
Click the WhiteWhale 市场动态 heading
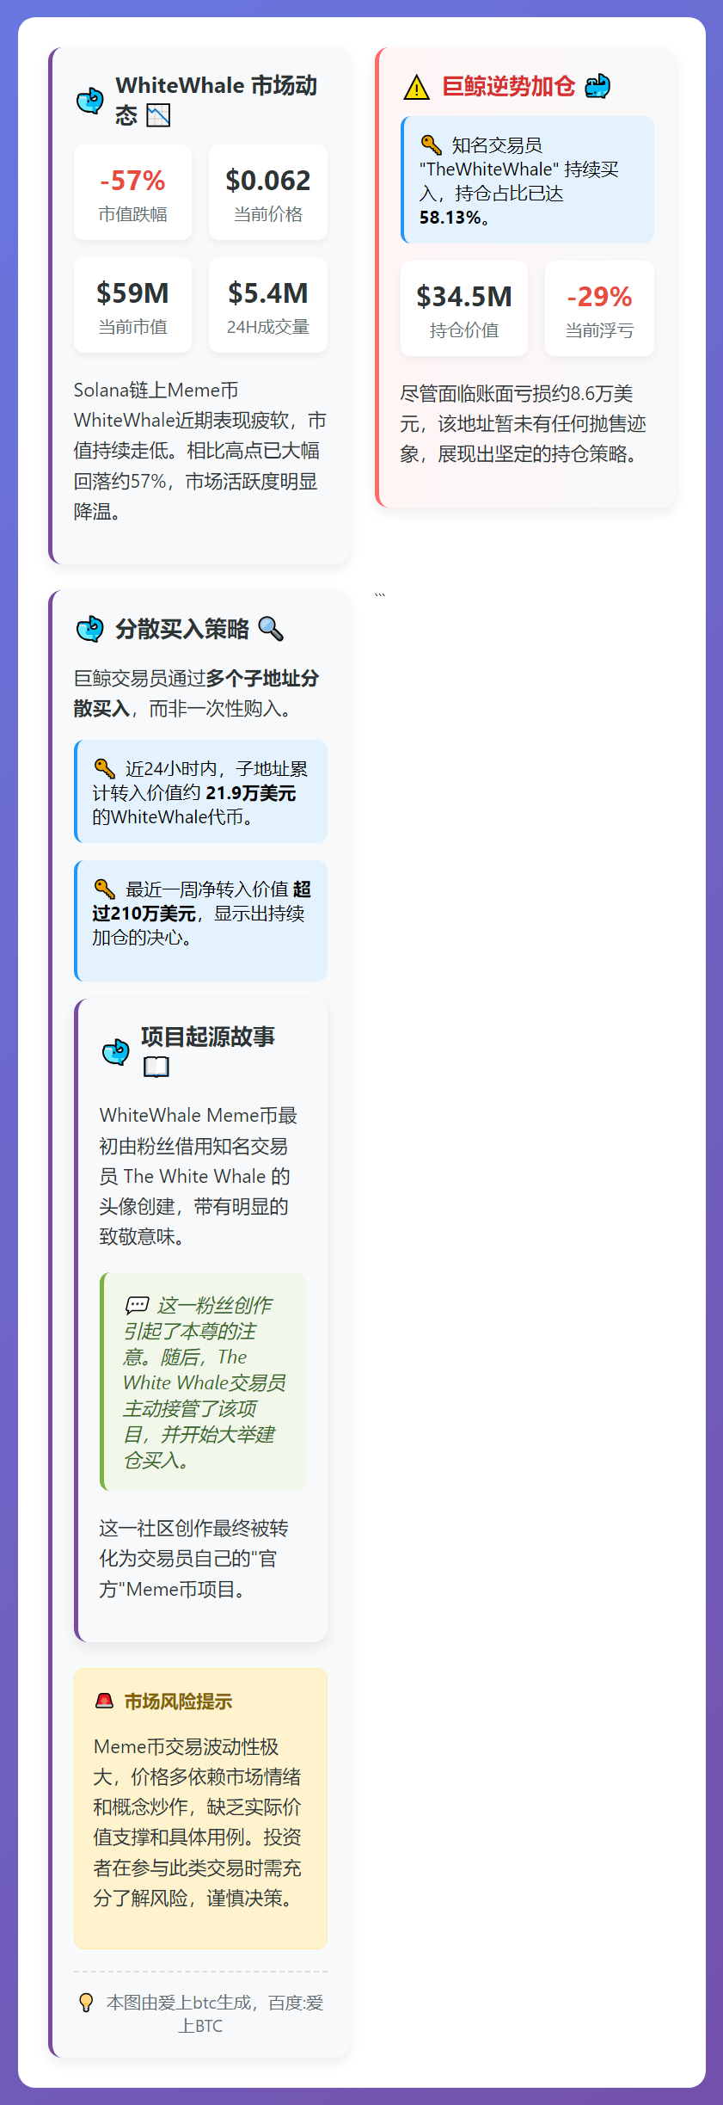(217, 100)
